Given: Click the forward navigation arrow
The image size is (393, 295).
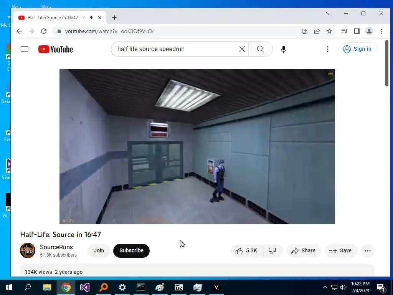Looking at the screenshot, I should click(x=31, y=31).
